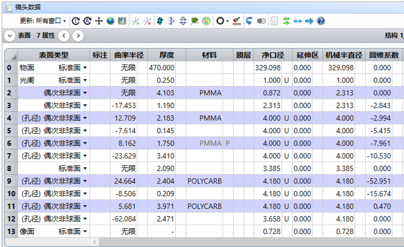
Task: Click the 机械半直径 column header
Action: (344, 55)
